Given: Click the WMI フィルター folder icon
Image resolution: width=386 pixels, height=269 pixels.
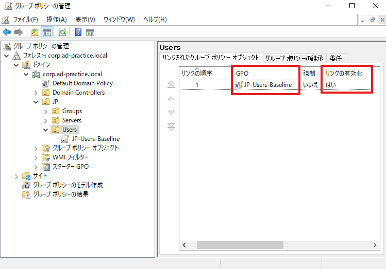Looking at the screenshot, I should 46,157.
